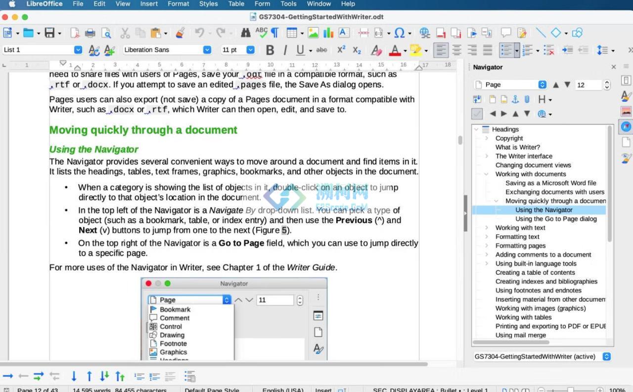Open the Draw Functions shapes icon
This screenshot has height=392, width=633.
pyautogui.click(x=577, y=33)
